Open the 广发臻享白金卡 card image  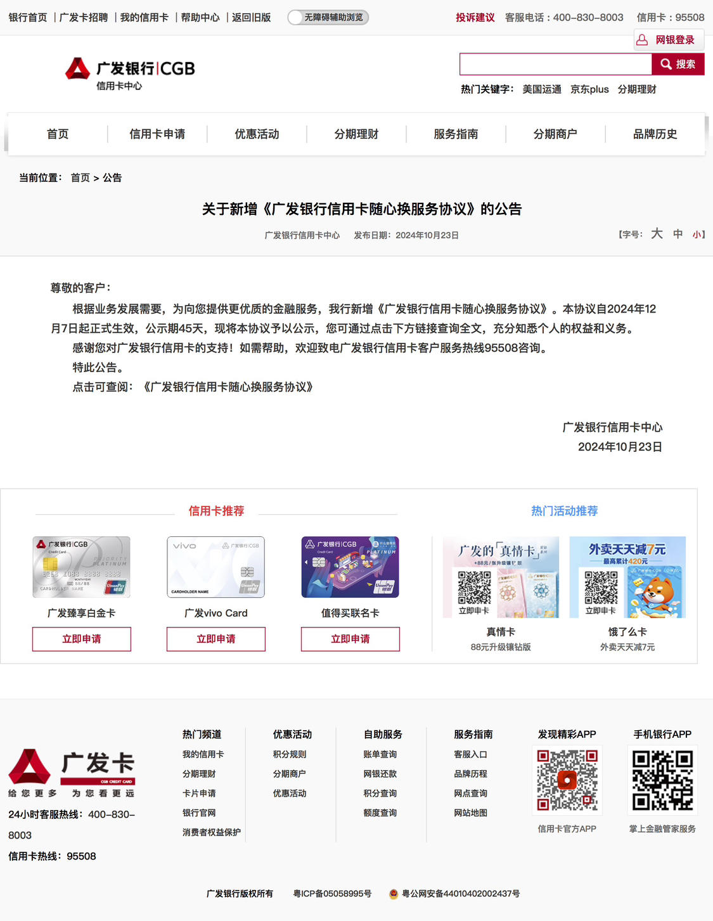click(x=82, y=567)
